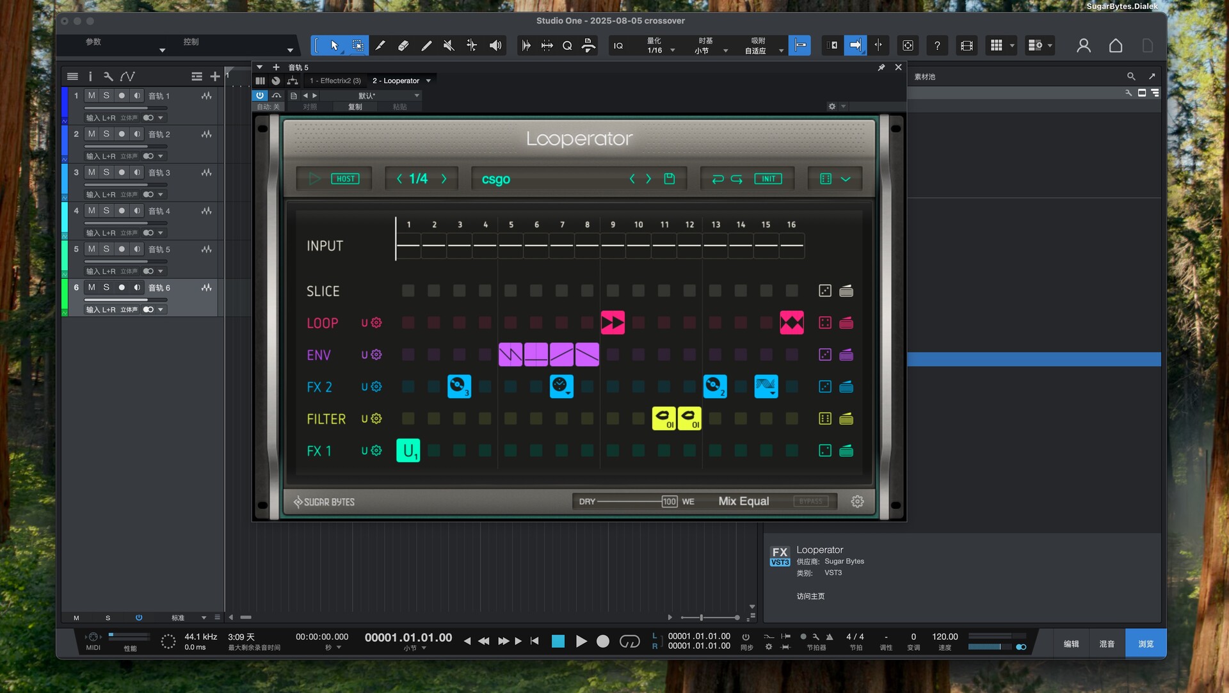Image resolution: width=1229 pixels, height=693 pixels.
Task: Toggle the Looperator BYPASS button
Action: coord(811,501)
